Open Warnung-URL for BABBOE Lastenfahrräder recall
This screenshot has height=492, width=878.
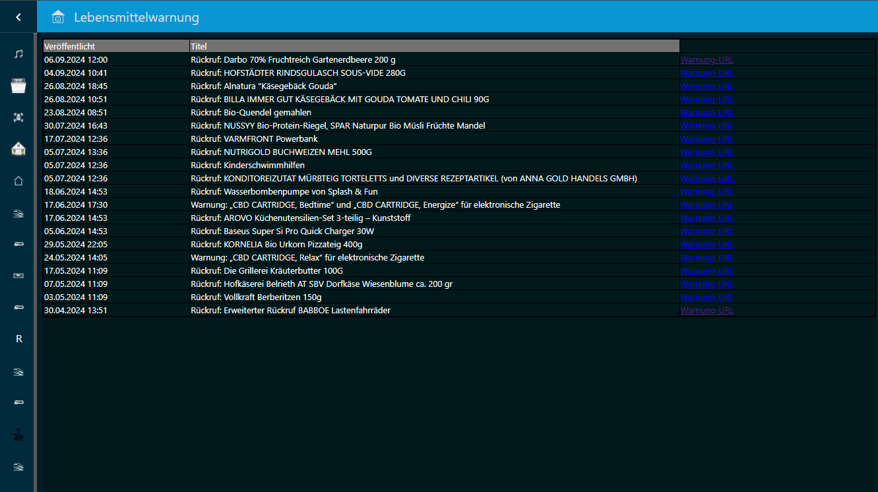point(706,310)
